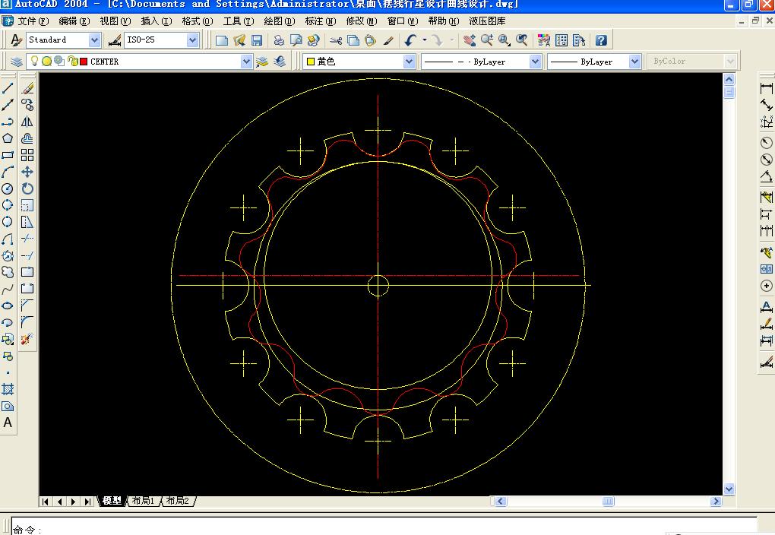Select the Fillet tool

pos(27,322)
